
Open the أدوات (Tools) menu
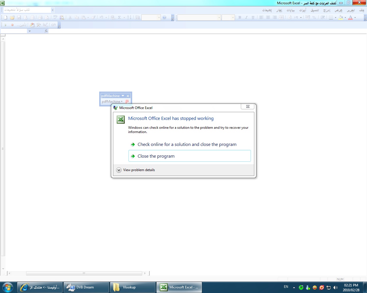[x=303, y=10]
